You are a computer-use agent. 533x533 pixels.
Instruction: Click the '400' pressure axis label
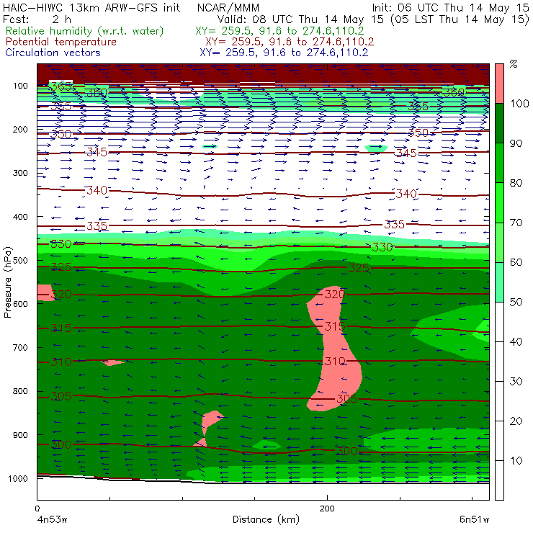[x=20, y=217]
